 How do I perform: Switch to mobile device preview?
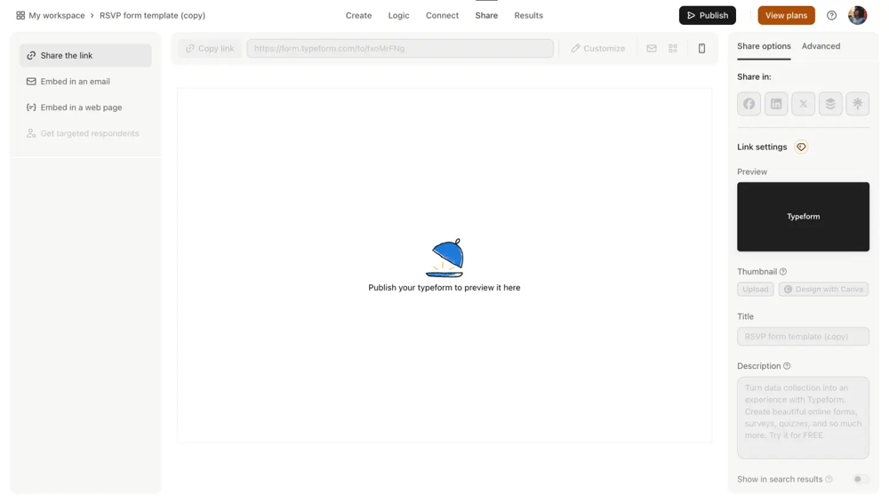pyautogui.click(x=701, y=49)
